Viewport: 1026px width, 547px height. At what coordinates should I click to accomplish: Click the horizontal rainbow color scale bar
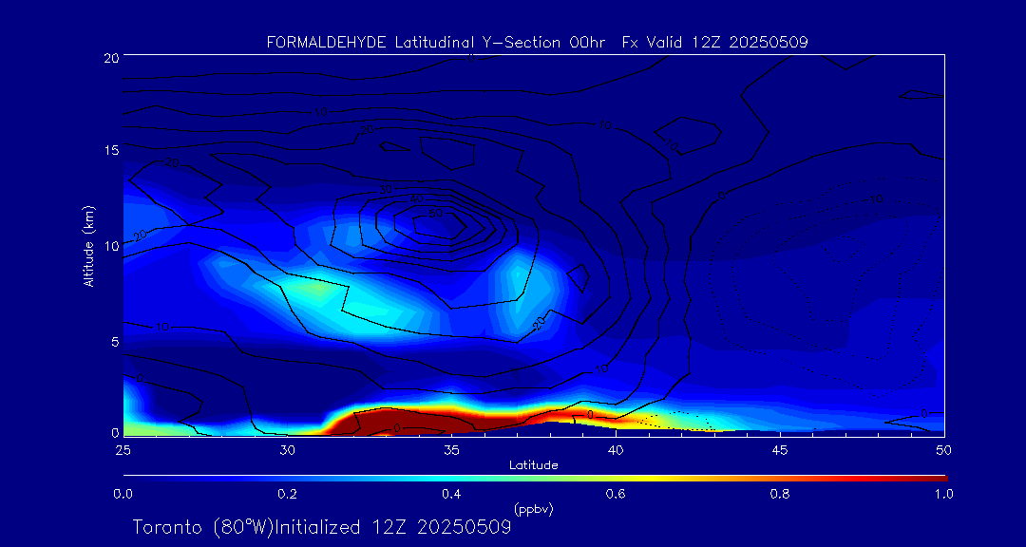[535, 479]
